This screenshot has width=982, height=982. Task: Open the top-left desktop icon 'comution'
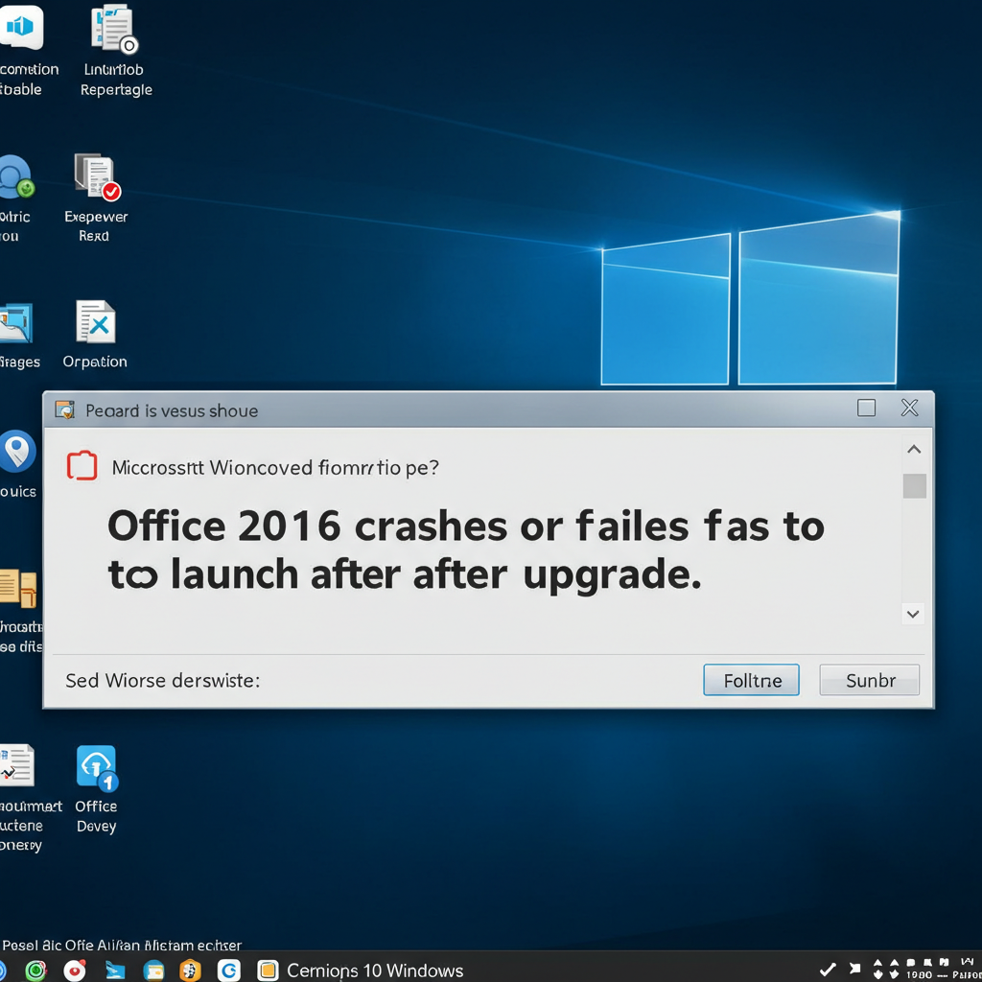coord(21,27)
